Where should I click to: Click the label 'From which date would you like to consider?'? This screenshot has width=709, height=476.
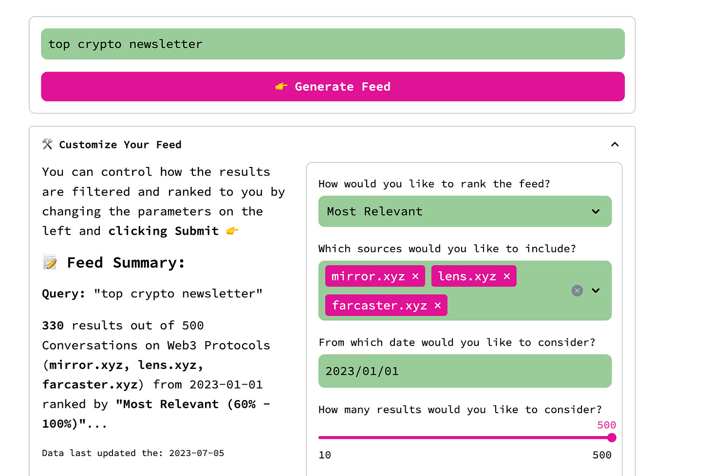457,343
